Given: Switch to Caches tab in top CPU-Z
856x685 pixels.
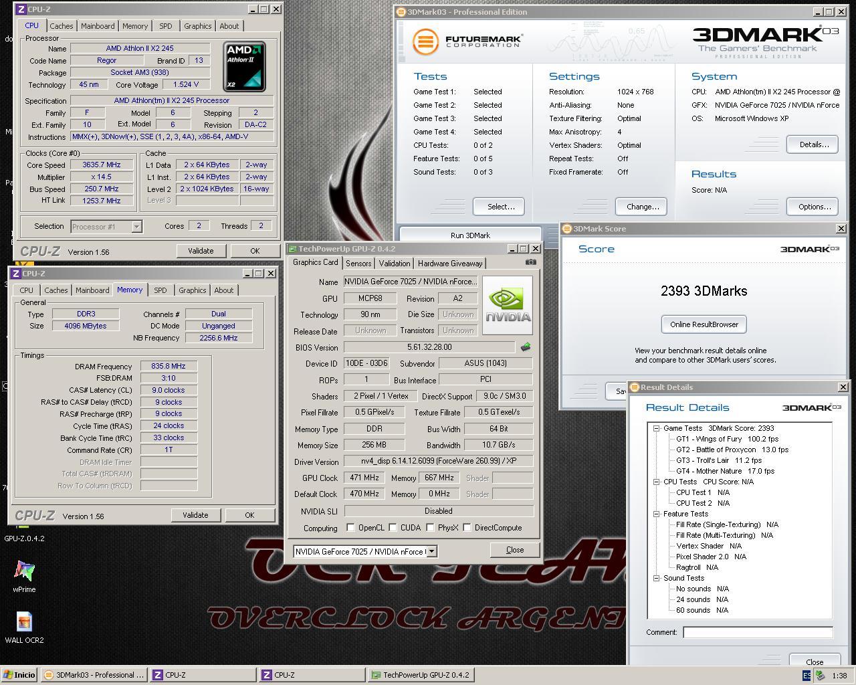Looking at the screenshot, I should [x=61, y=26].
